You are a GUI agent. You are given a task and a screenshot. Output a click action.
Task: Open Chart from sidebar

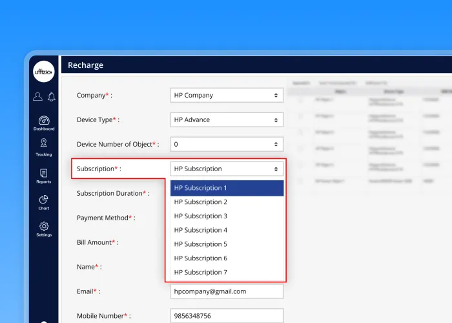44,202
